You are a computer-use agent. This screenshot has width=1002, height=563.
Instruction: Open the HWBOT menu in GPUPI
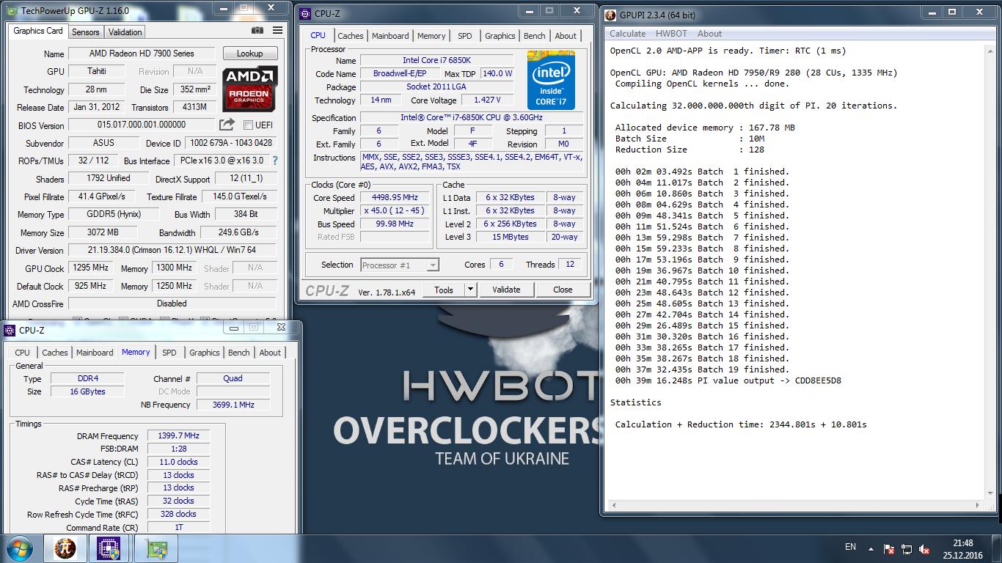[671, 34]
